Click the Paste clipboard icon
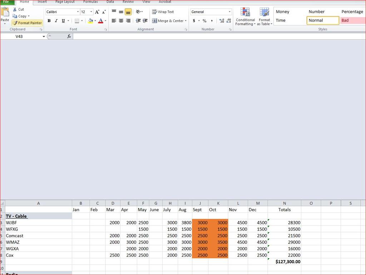This screenshot has height=275, width=366. [x=5, y=12]
